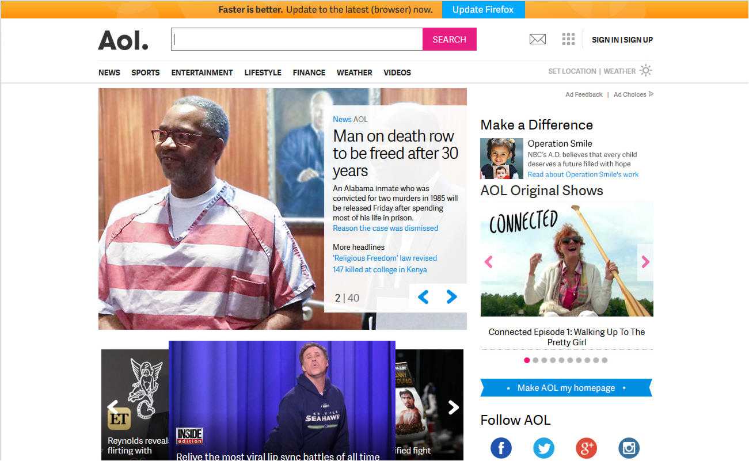This screenshot has width=749, height=461.
Task: Click the Update Firefox button
Action: tap(483, 9)
